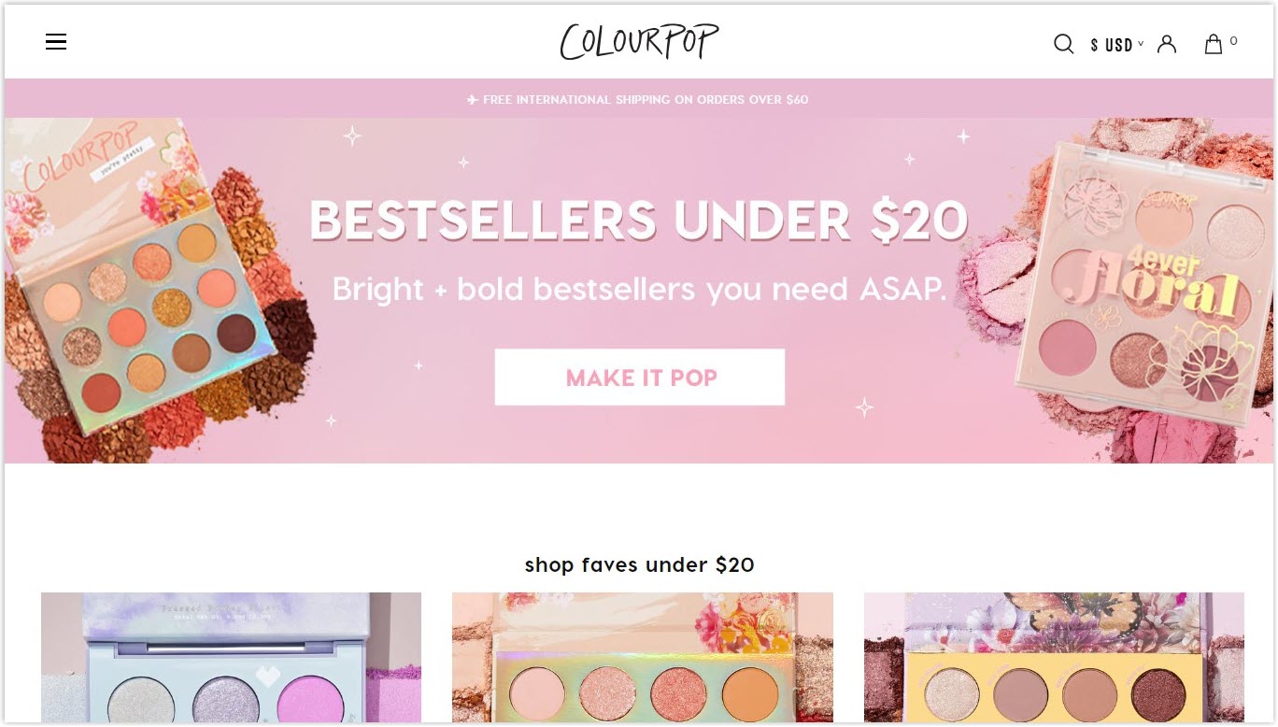Click the search magnifier icon
Viewport: 1278px width, 727px height.
click(1063, 44)
